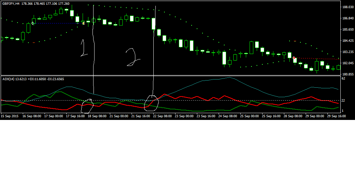Click the 180.855 price level on the axis
This screenshot has height=176, width=355.
coord(347,74)
